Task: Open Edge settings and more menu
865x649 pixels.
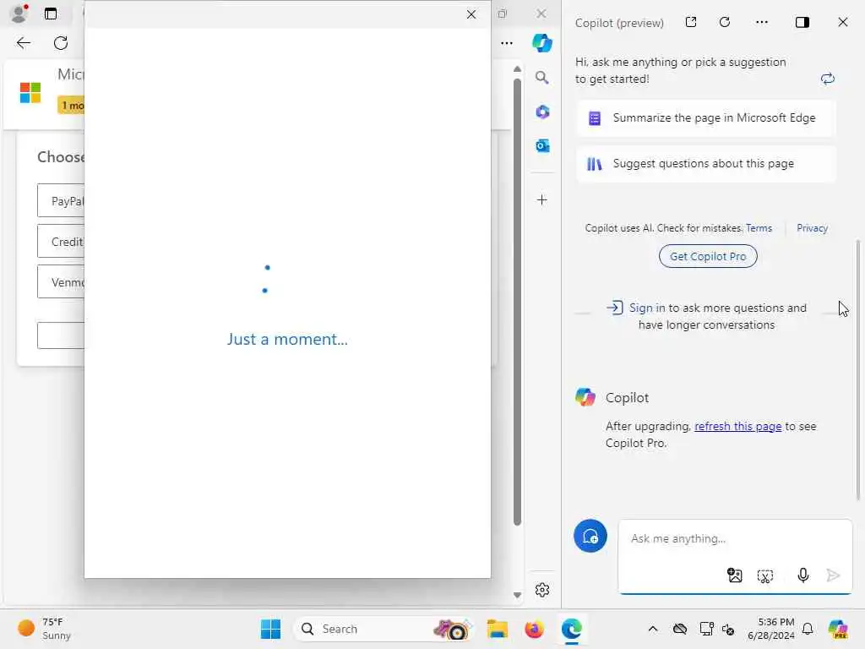Action: click(507, 43)
